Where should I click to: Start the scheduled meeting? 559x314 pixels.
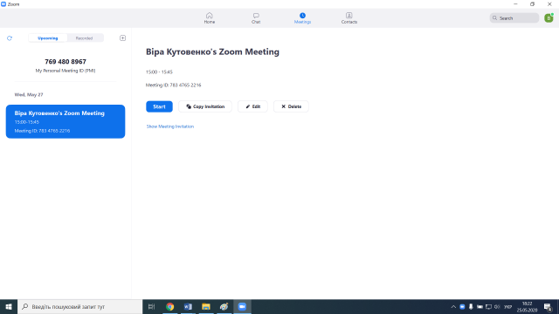159,106
